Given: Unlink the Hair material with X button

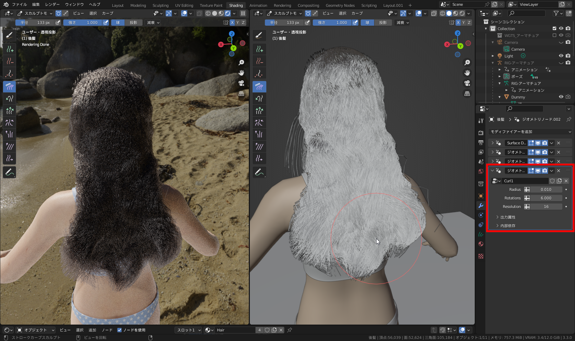Looking at the screenshot, I should click(281, 330).
